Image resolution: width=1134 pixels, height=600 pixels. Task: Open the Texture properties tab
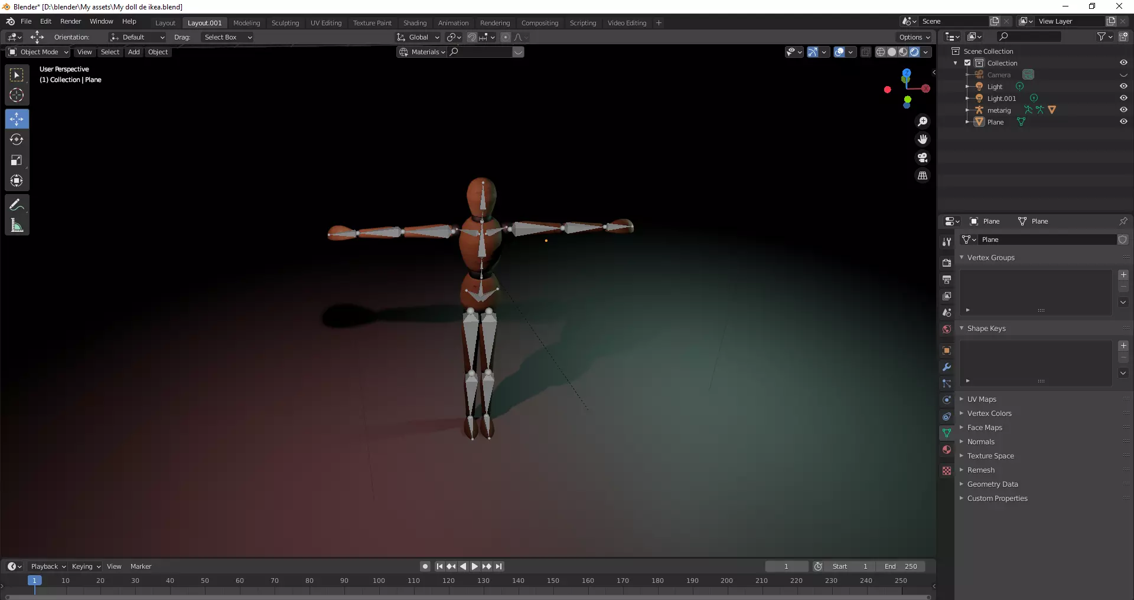tap(947, 471)
